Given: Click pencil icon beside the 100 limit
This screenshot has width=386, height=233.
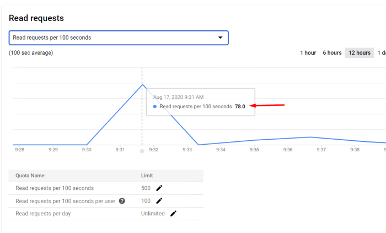Looking at the screenshot, I should (x=159, y=201).
